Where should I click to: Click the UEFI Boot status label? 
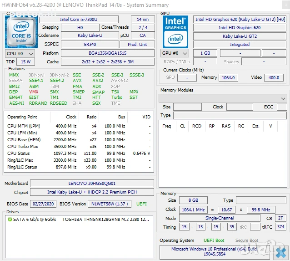pos(213,240)
